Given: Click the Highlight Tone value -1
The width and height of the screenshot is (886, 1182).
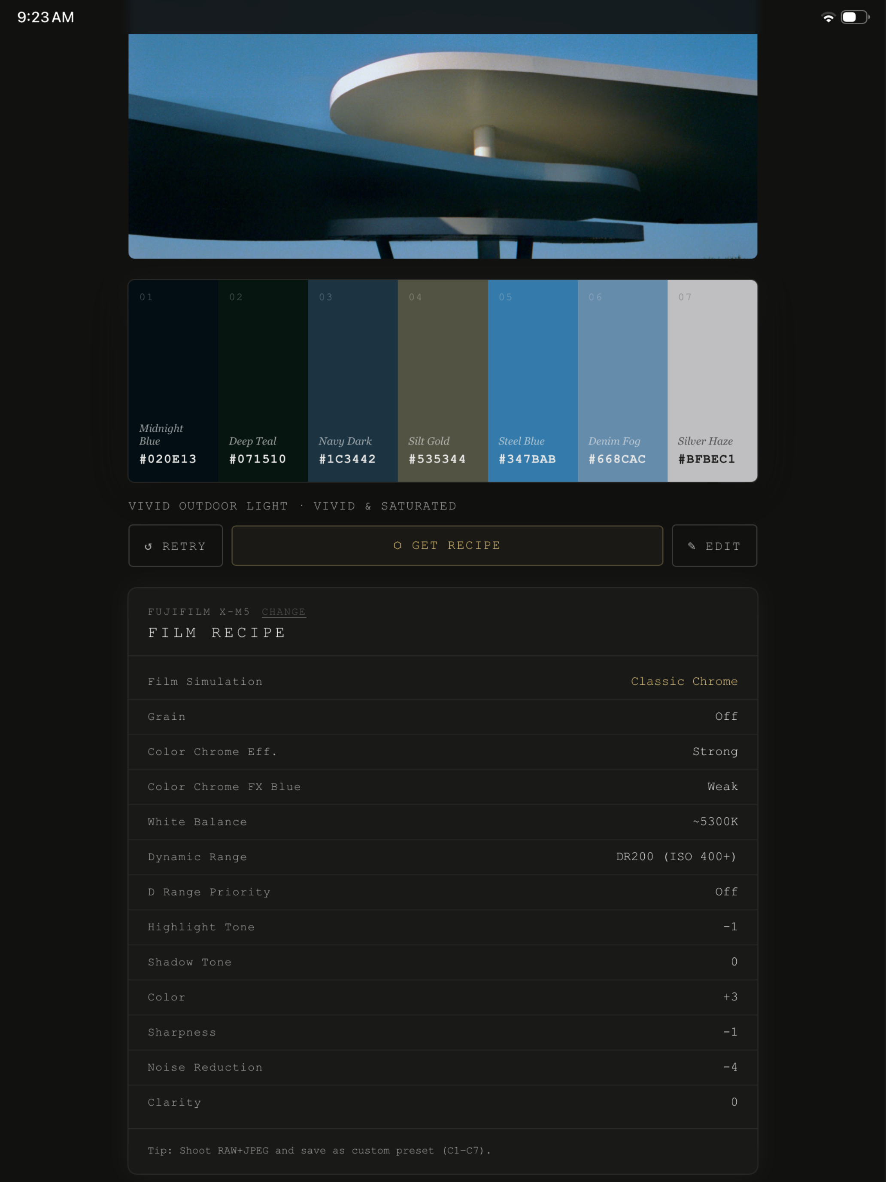Looking at the screenshot, I should 730,927.
